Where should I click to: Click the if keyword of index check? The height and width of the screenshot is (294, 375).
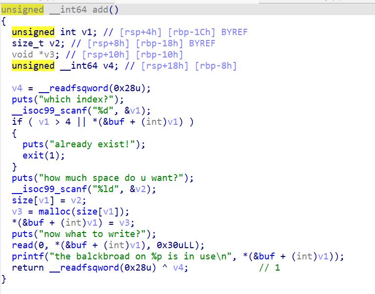(17, 122)
